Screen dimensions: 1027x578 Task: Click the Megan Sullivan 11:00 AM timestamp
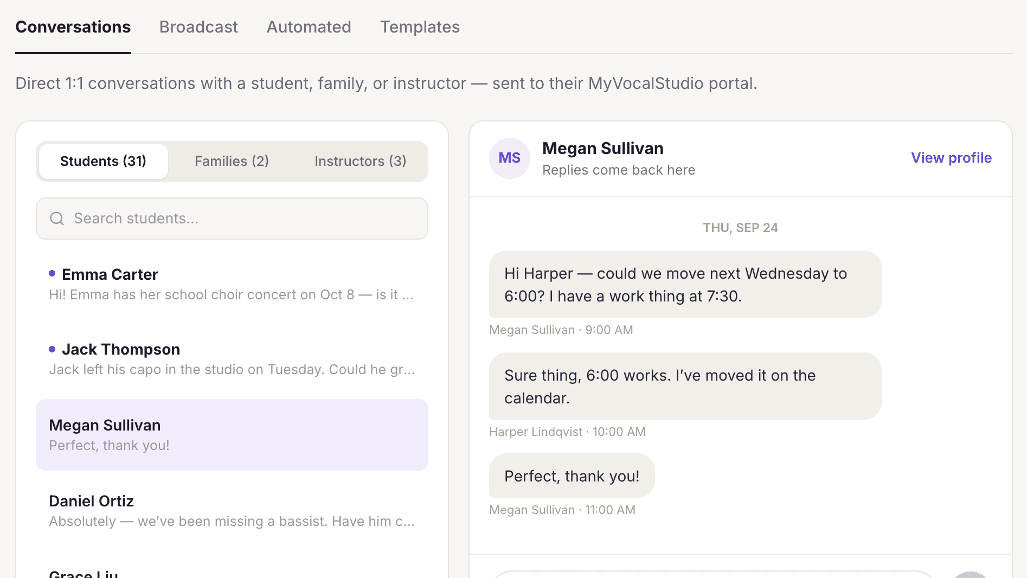pyautogui.click(x=562, y=510)
